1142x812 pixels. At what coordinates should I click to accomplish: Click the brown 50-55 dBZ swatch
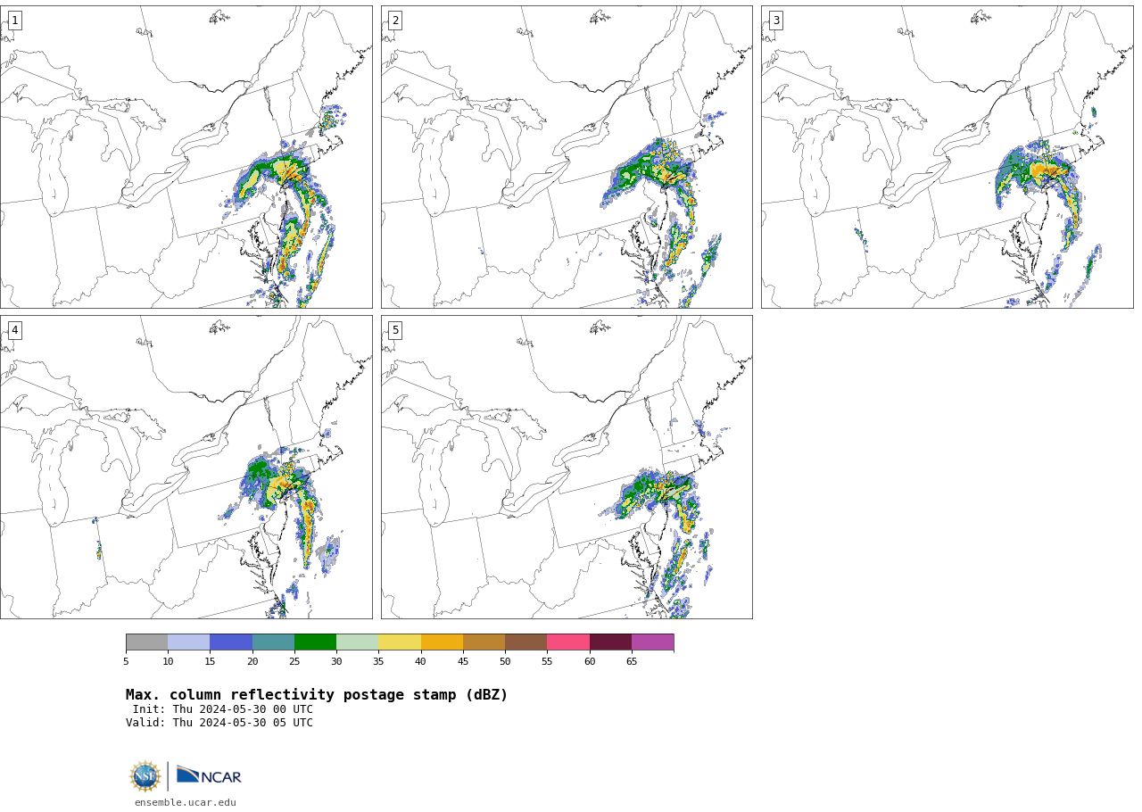[x=526, y=642]
